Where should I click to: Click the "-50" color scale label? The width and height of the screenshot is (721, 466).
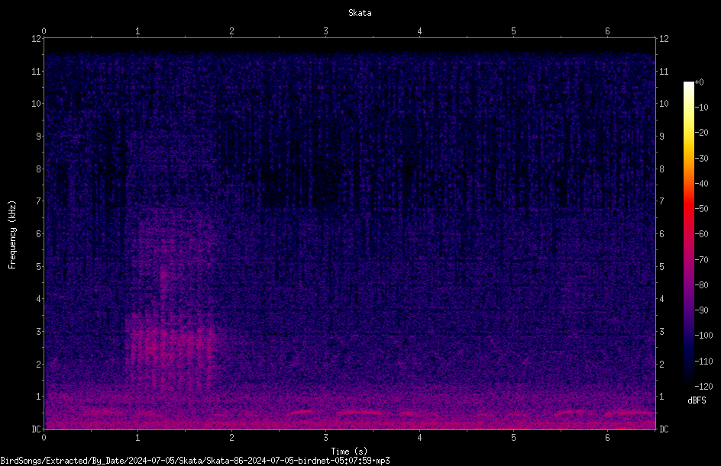point(701,209)
